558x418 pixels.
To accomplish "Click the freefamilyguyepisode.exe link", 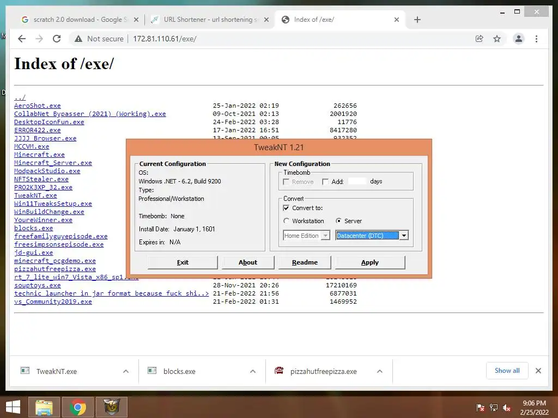I will pos(61,236).
